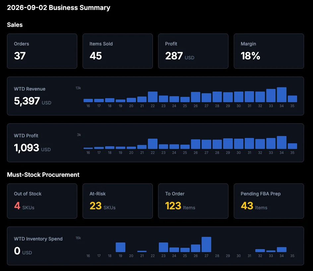The width and height of the screenshot is (313, 271).
Task: Open the Out of Stock 4 SKUs card
Action: 42,201
